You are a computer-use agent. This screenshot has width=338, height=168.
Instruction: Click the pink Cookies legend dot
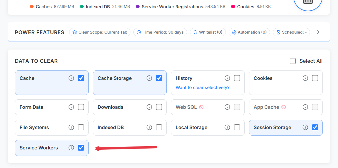[x=233, y=6]
